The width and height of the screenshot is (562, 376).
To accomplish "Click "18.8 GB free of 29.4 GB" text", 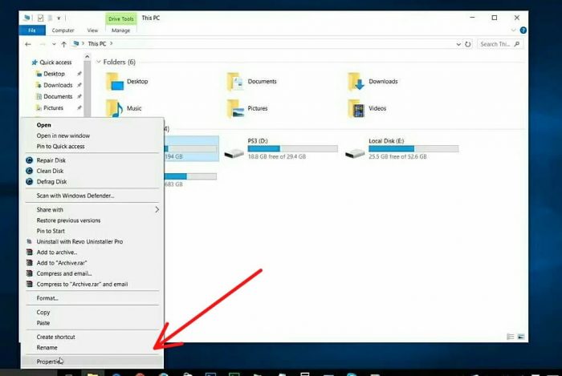I will click(x=277, y=156).
